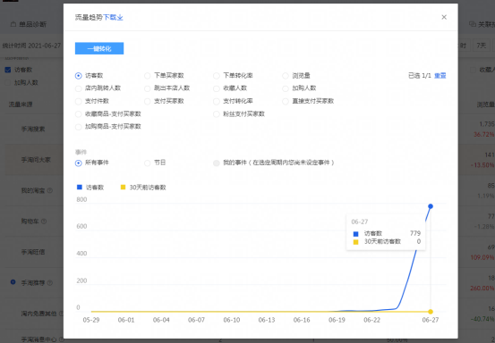The width and height of the screenshot is (495, 343).
Task: Click the blue 一键转化 button
Action: click(99, 48)
